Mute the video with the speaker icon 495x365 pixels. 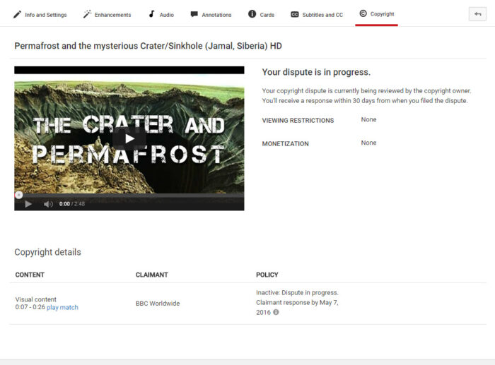[48, 204]
